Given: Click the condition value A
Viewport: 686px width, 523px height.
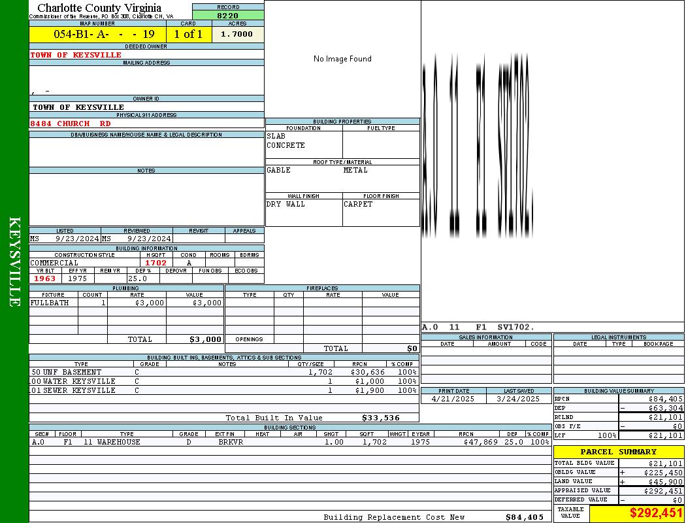Looking at the screenshot, I should (x=189, y=263).
